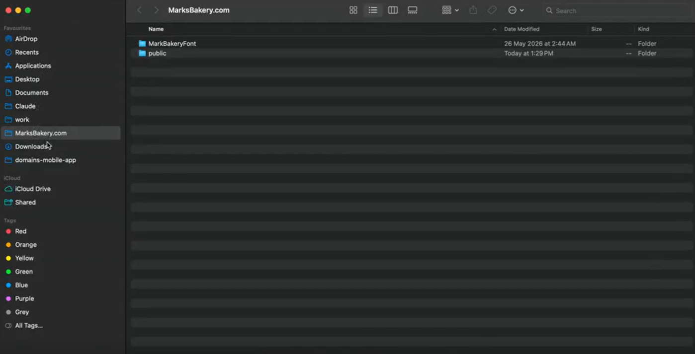Click the yellow minimize window button
Viewport: 695px width, 354px height.
click(18, 10)
